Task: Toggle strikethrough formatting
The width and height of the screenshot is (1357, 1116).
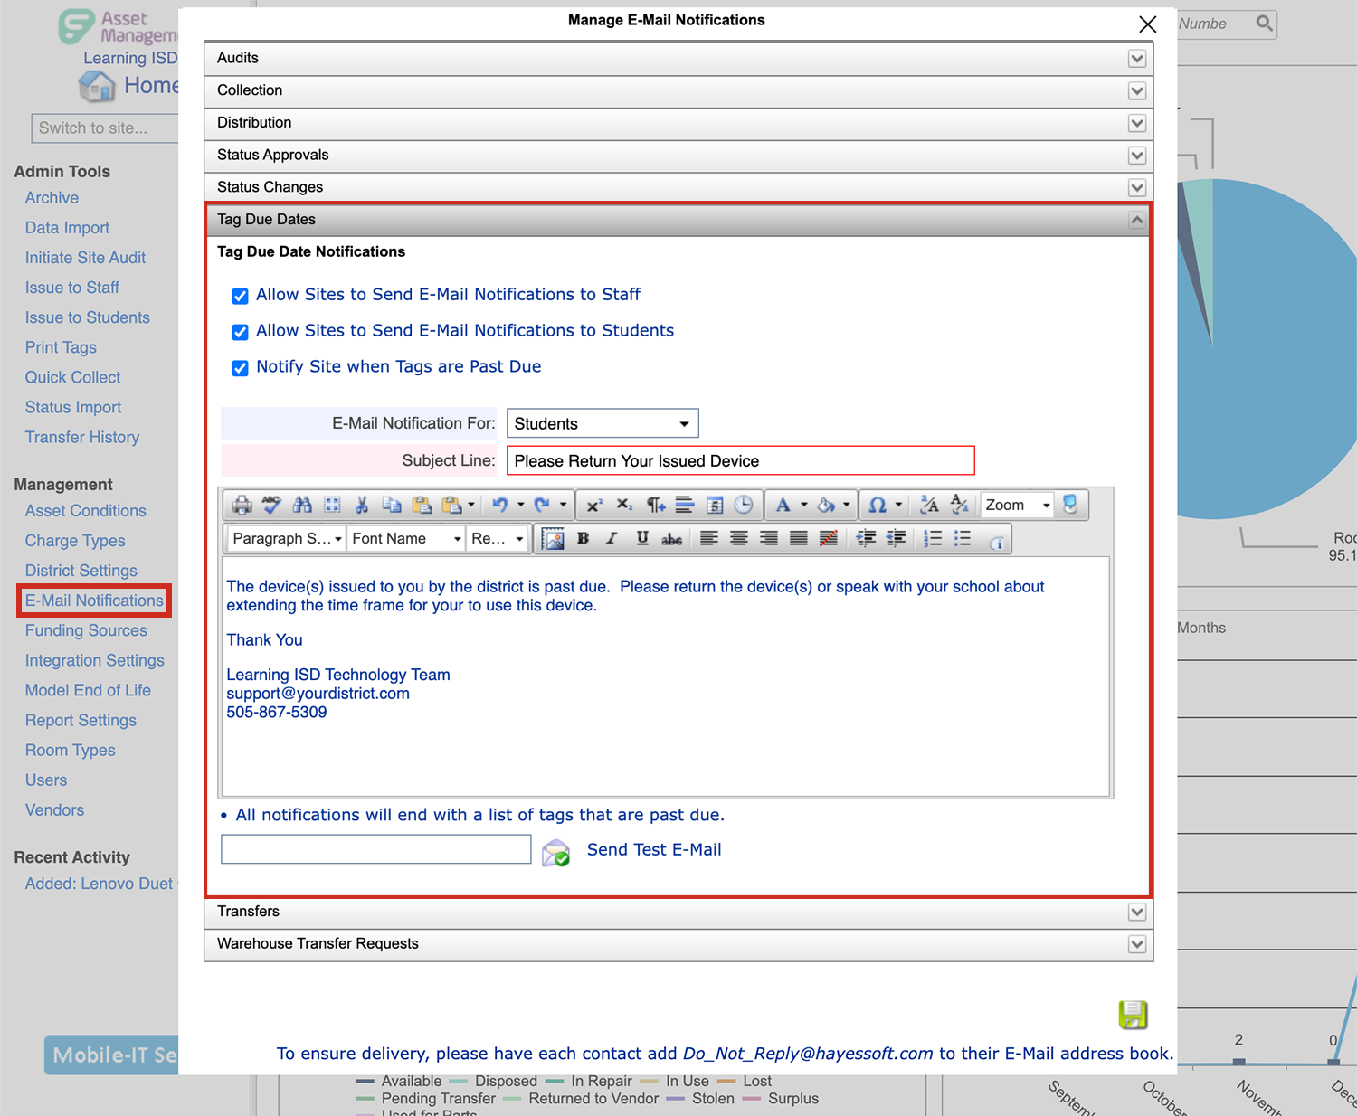Action: coord(672,539)
